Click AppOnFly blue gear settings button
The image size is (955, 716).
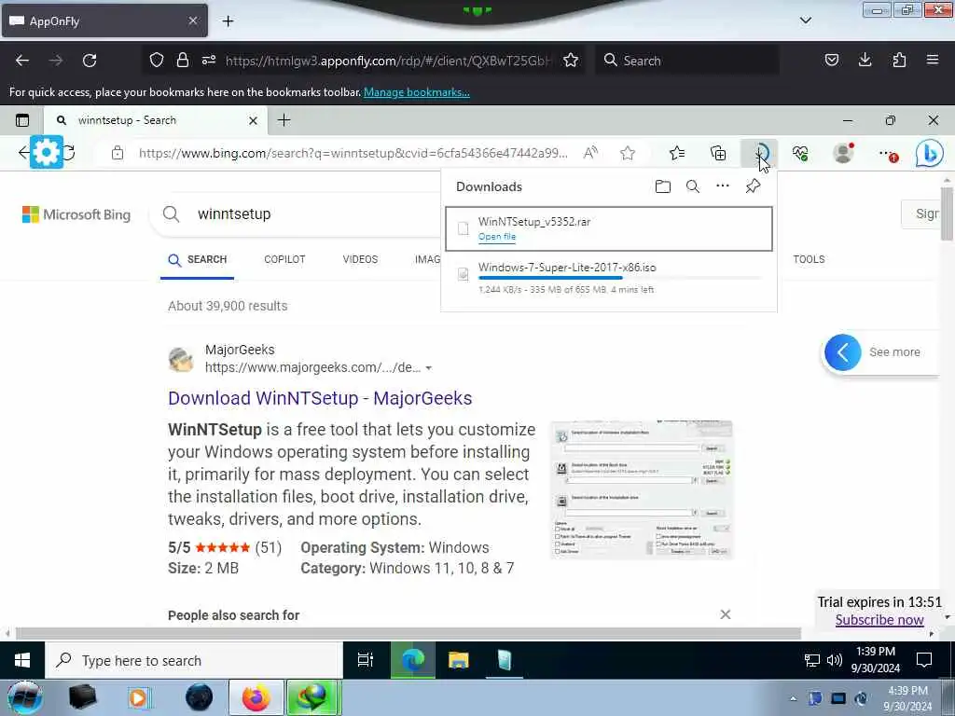(x=47, y=152)
